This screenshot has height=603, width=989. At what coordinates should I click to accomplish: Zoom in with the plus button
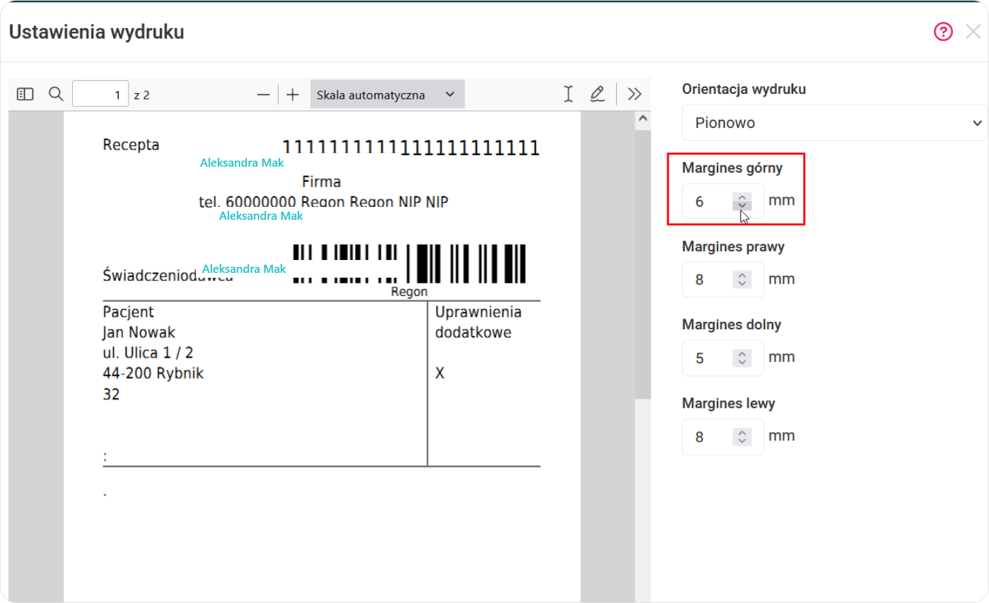coord(292,95)
